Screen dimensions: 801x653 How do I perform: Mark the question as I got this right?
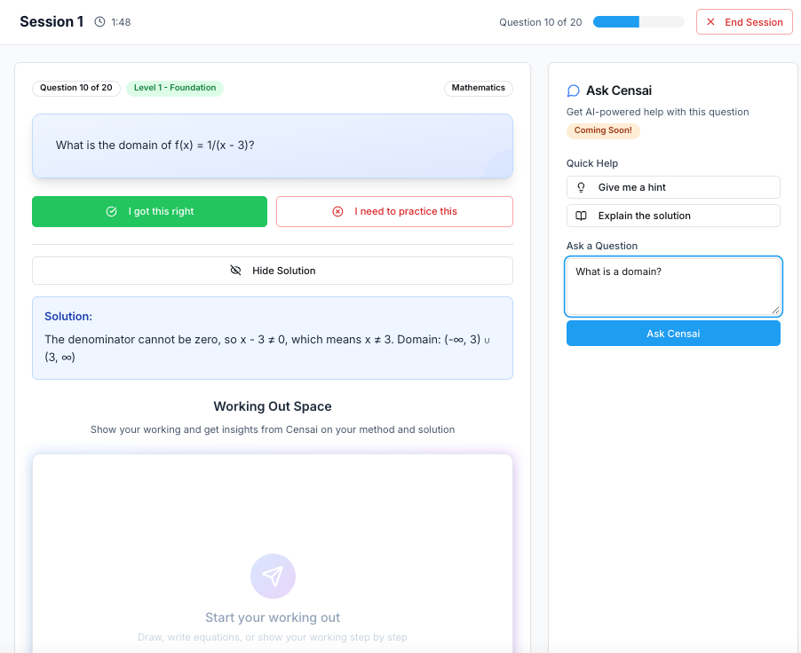click(x=149, y=212)
